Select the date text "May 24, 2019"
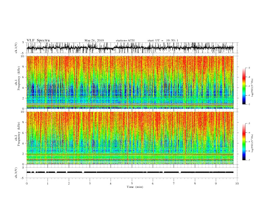The width and height of the screenshot is (267, 206). [94, 40]
